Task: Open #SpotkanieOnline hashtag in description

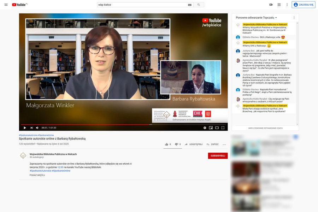Action: pyautogui.click(x=61, y=171)
